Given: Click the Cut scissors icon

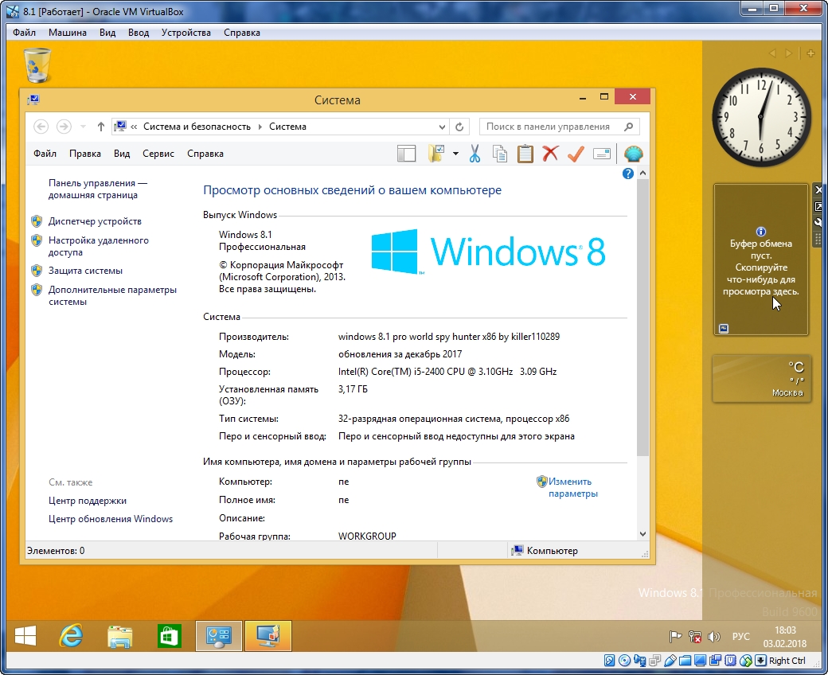Looking at the screenshot, I should (x=475, y=154).
